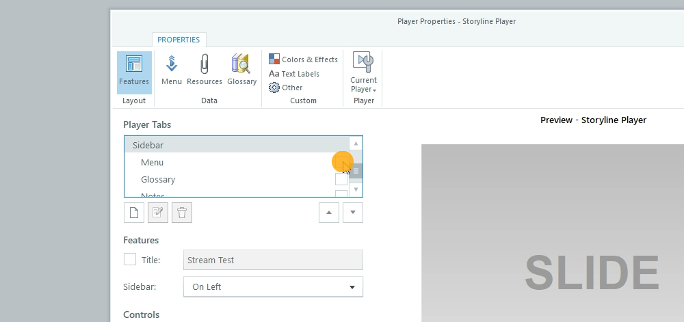Screen dimensions: 684x322
Task: Toggle the Menu tab checkbox
Action: (x=341, y=163)
